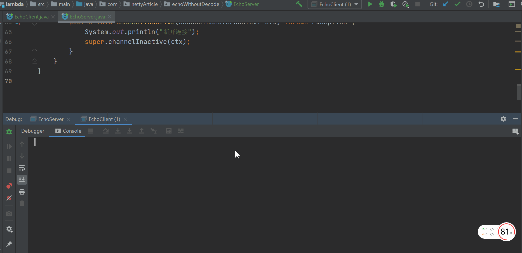Clear console with trash icon
Screen dimensions: 522x253
click(22, 203)
